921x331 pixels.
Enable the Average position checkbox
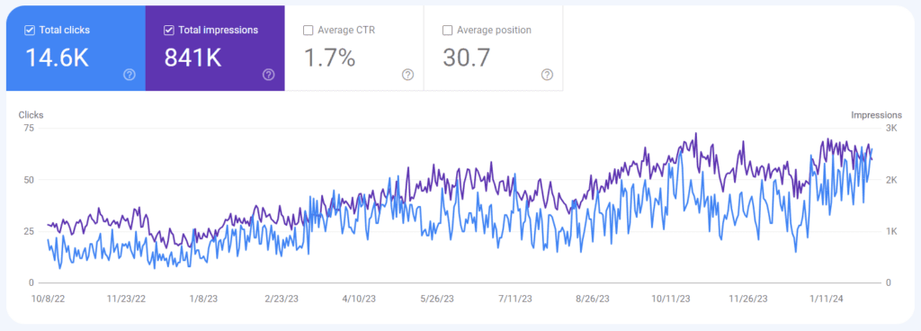point(447,31)
